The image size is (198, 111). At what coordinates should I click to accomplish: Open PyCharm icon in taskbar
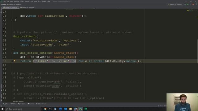click(80, 109)
